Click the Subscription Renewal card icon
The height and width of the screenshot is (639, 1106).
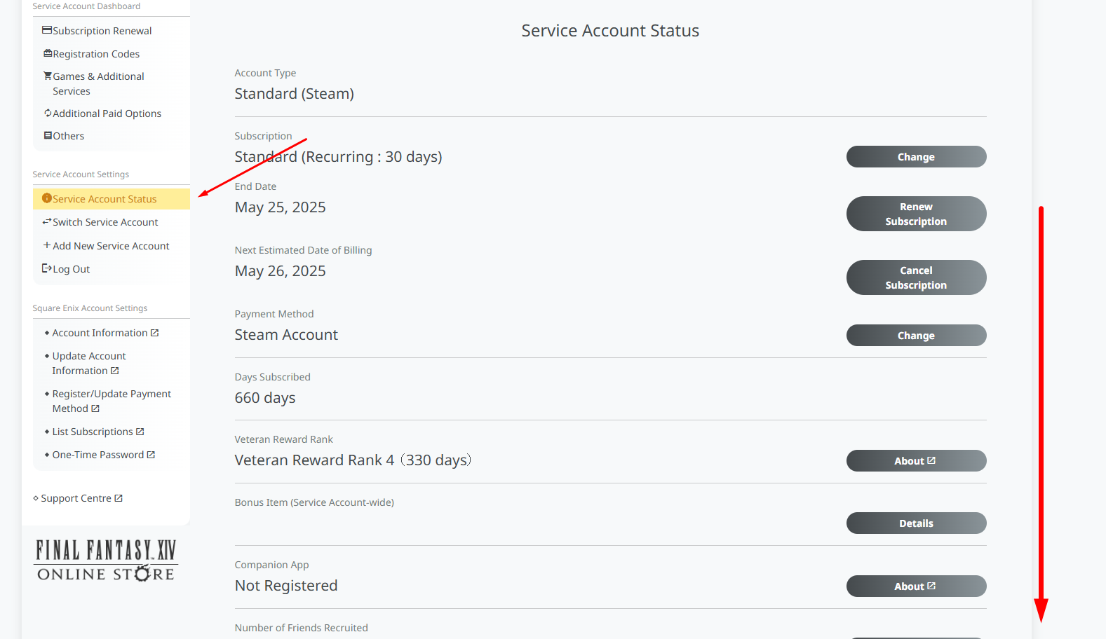[x=47, y=30]
